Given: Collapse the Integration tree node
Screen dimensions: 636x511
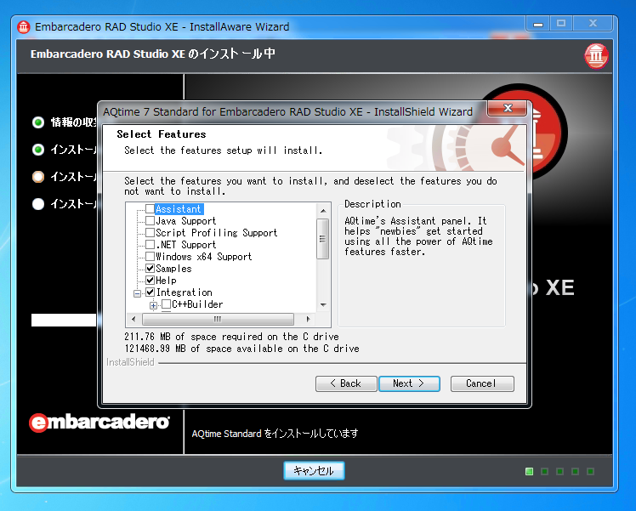Looking at the screenshot, I should (x=138, y=293).
